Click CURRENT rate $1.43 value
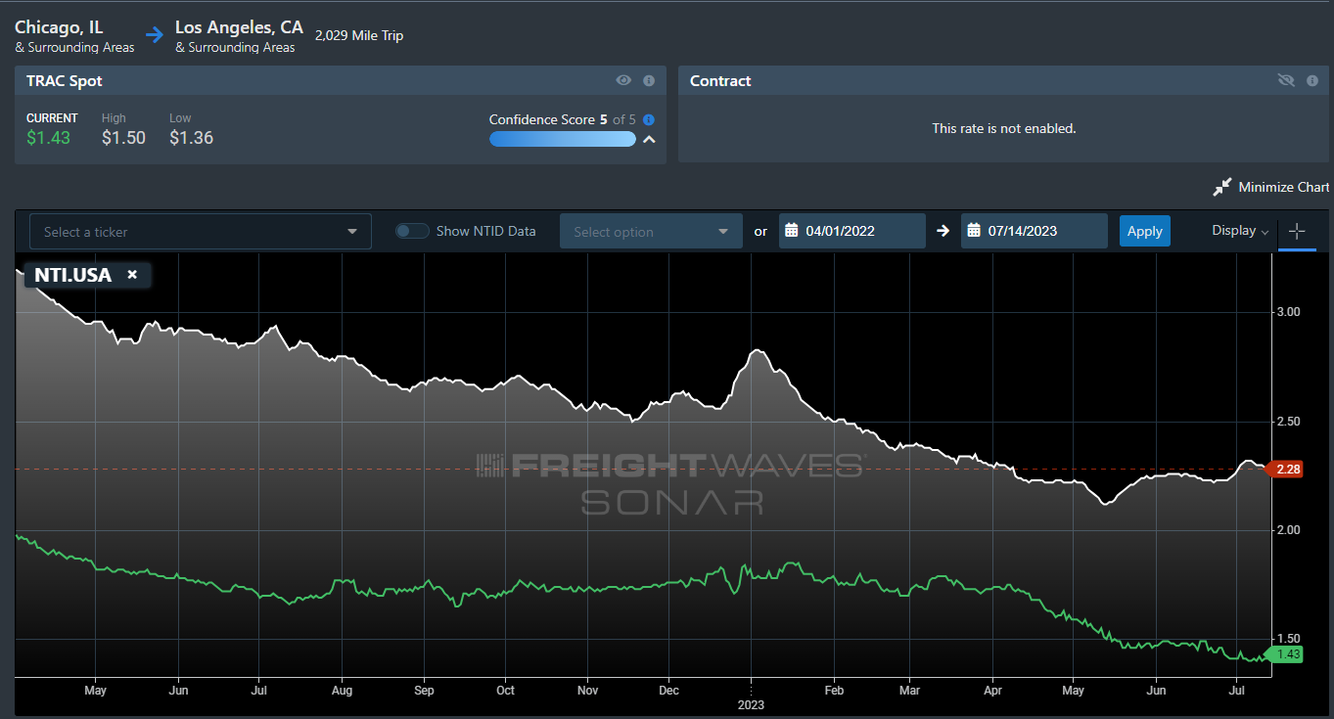 pos(48,138)
